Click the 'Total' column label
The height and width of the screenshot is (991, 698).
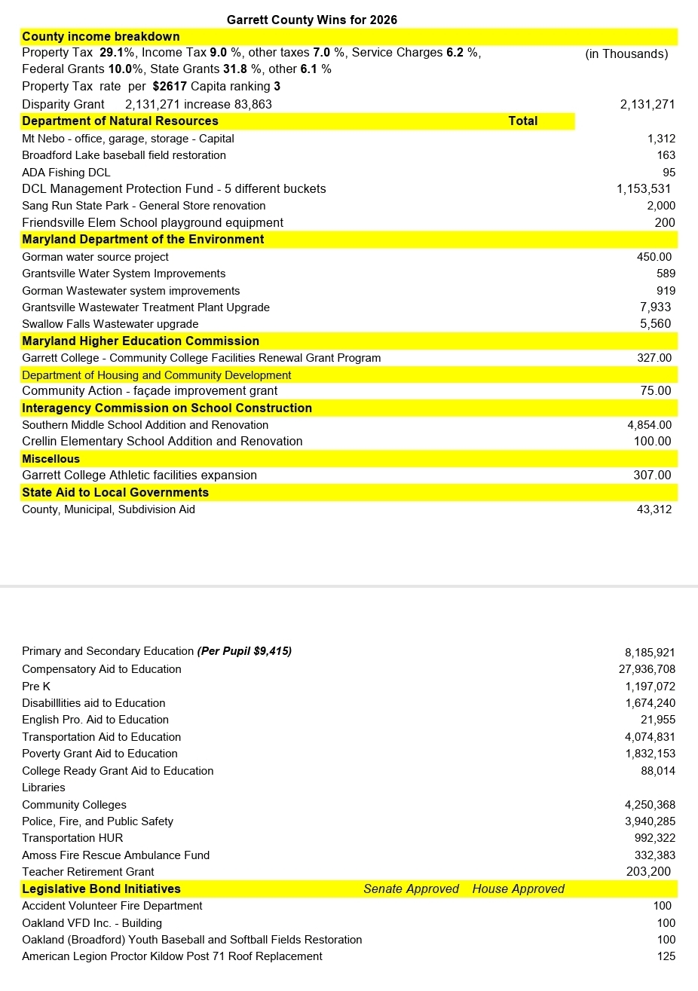(522, 121)
